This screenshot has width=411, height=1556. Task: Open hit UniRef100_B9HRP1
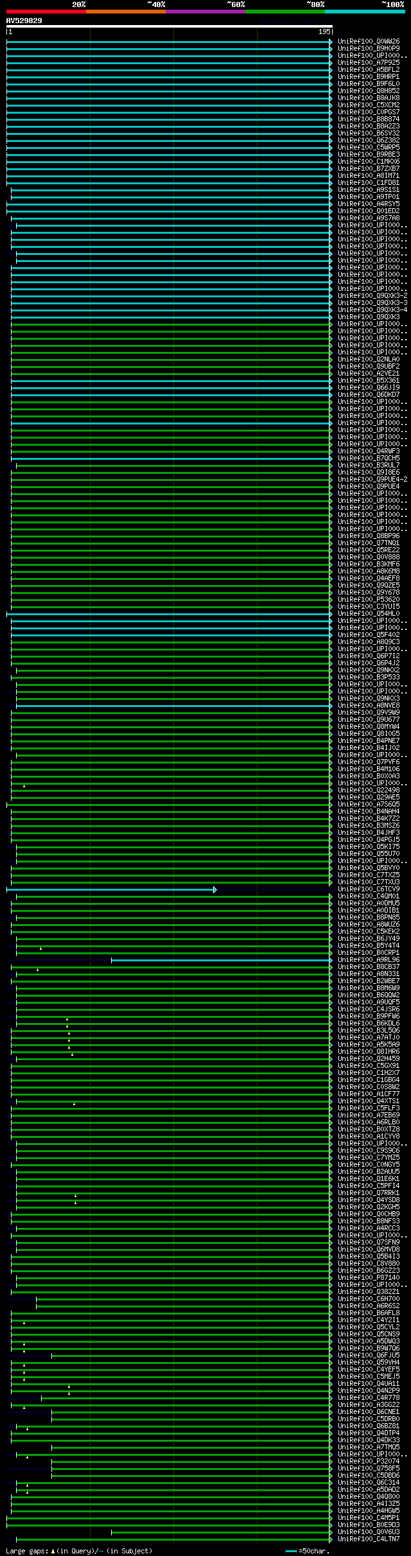[x=369, y=77]
